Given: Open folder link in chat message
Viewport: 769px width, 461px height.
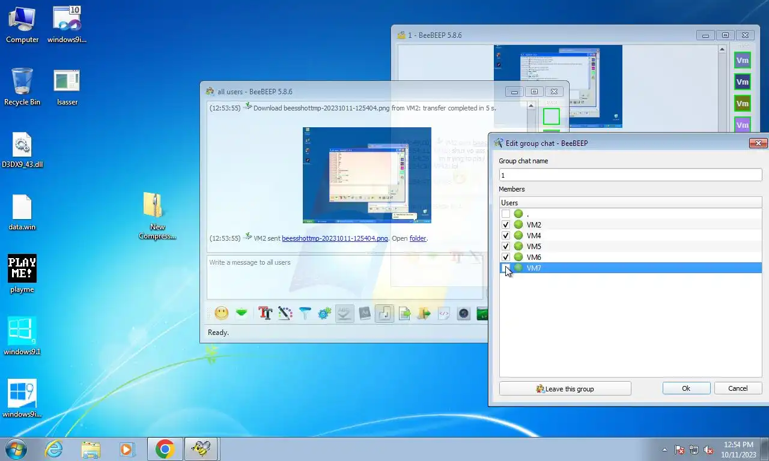Looking at the screenshot, I should [418, 238].
